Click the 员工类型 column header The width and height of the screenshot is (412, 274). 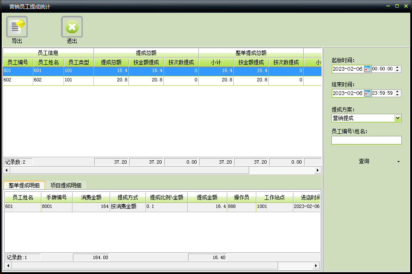click(78, 62)
